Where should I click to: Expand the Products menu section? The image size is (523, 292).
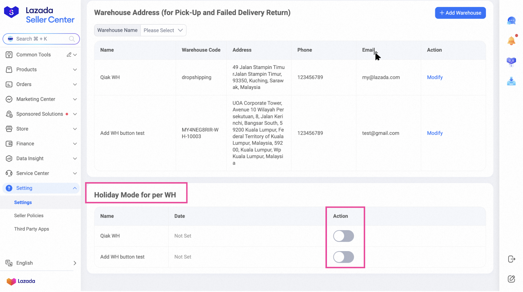click(41, 70)
